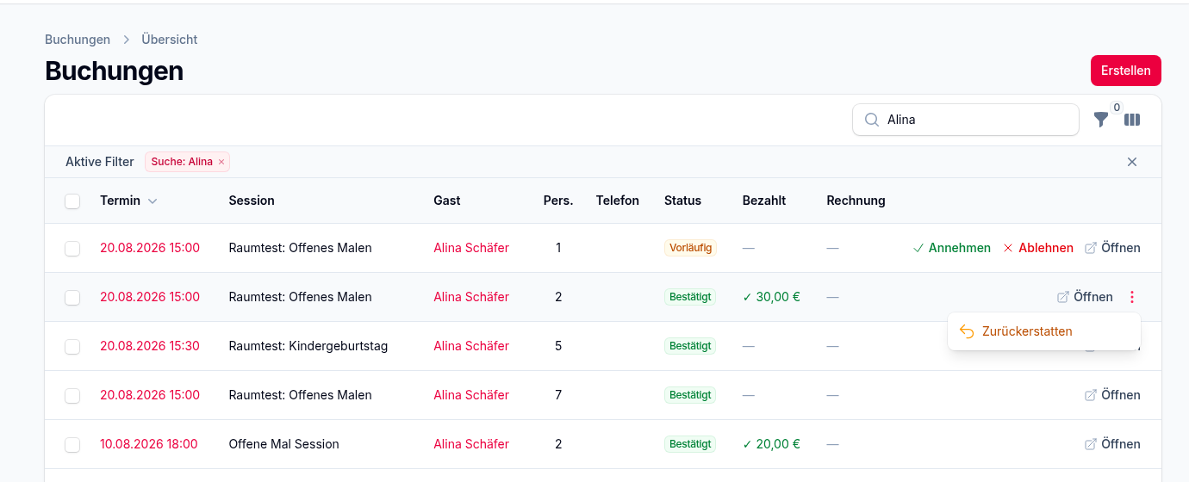Viewport: 1189px width, 482px height.
Task: Check the box for the 2-person Offenes Malen row
Action: point(72,297)
